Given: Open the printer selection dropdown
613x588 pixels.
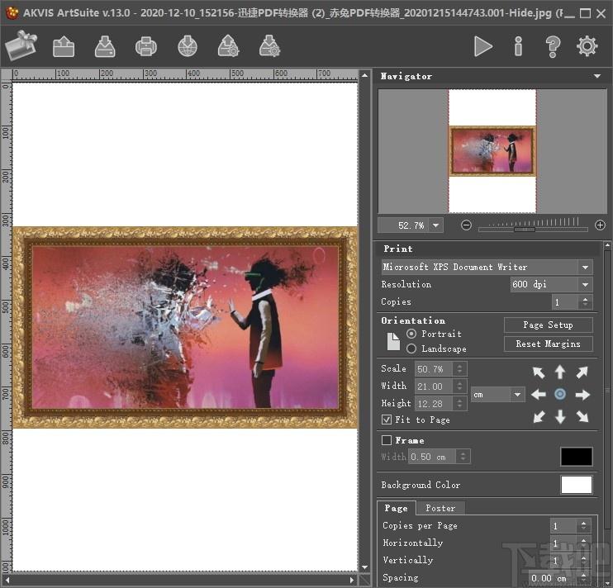Looking at the screenshot, I should point(585,268).
